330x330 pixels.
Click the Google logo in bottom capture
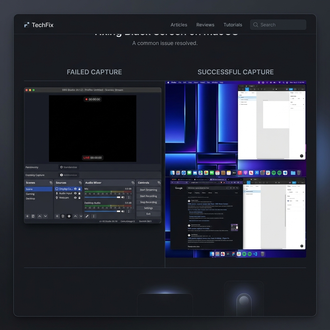coord(179,188)
